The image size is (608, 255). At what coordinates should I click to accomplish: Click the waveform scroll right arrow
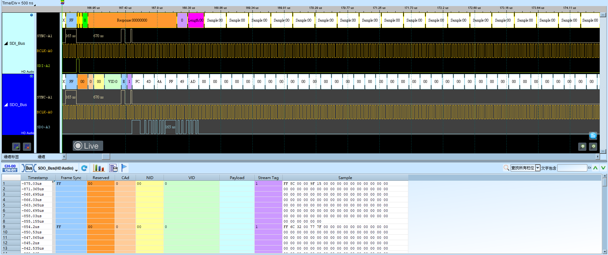tap(598, 157)
